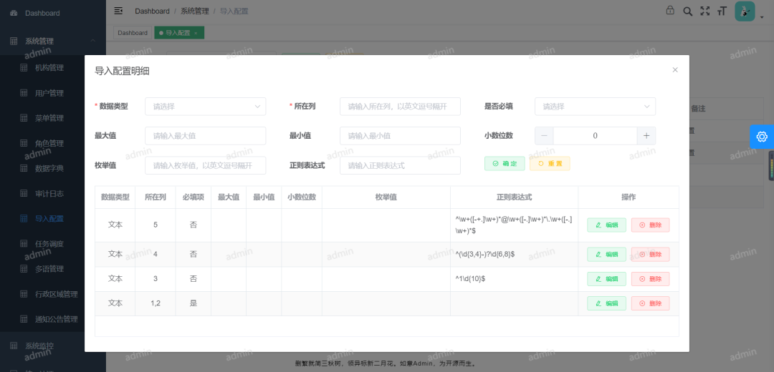
Task: Decrease 小数位数 with minus button
Action: [x=544, y=136]
